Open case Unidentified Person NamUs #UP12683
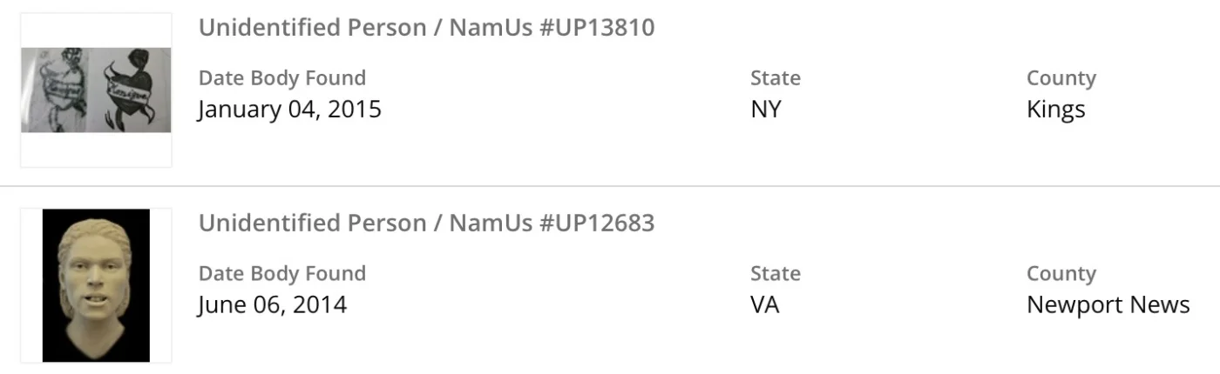The image size is (1220, 374). (426, 224)
